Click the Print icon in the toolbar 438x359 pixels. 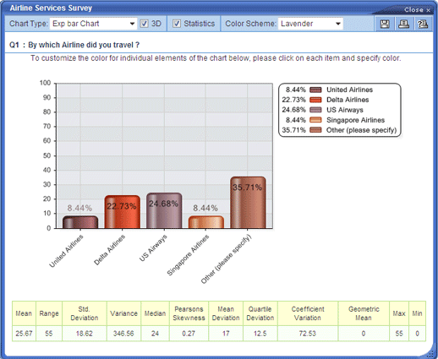[403, 24]
